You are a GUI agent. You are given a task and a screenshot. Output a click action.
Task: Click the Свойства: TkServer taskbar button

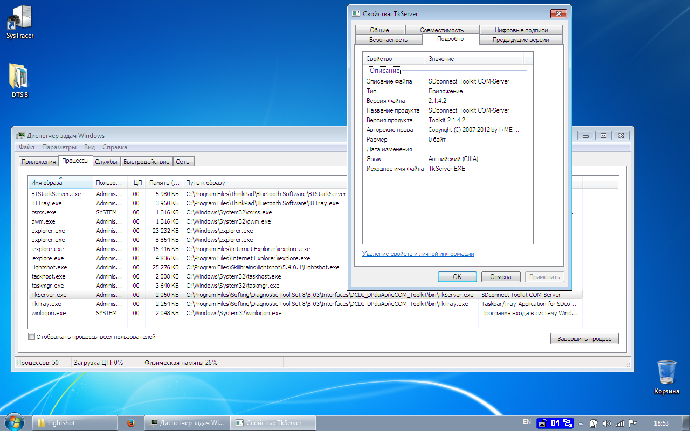click(273, 423)
